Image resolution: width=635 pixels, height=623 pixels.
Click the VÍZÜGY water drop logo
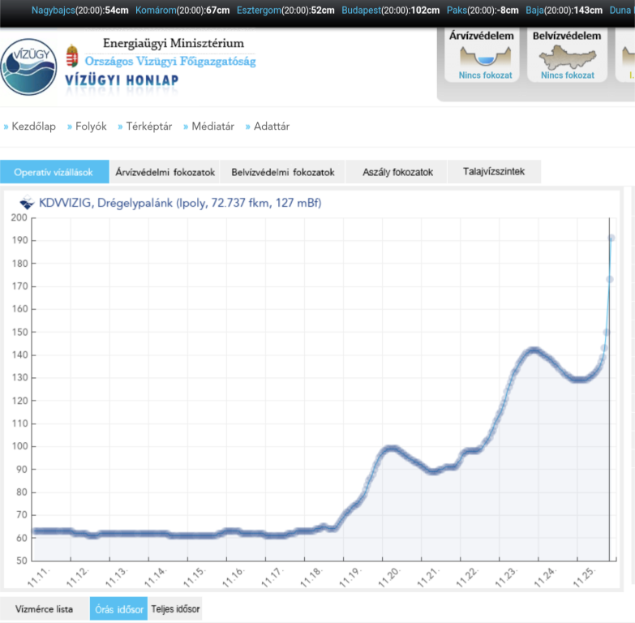(29, 67)
